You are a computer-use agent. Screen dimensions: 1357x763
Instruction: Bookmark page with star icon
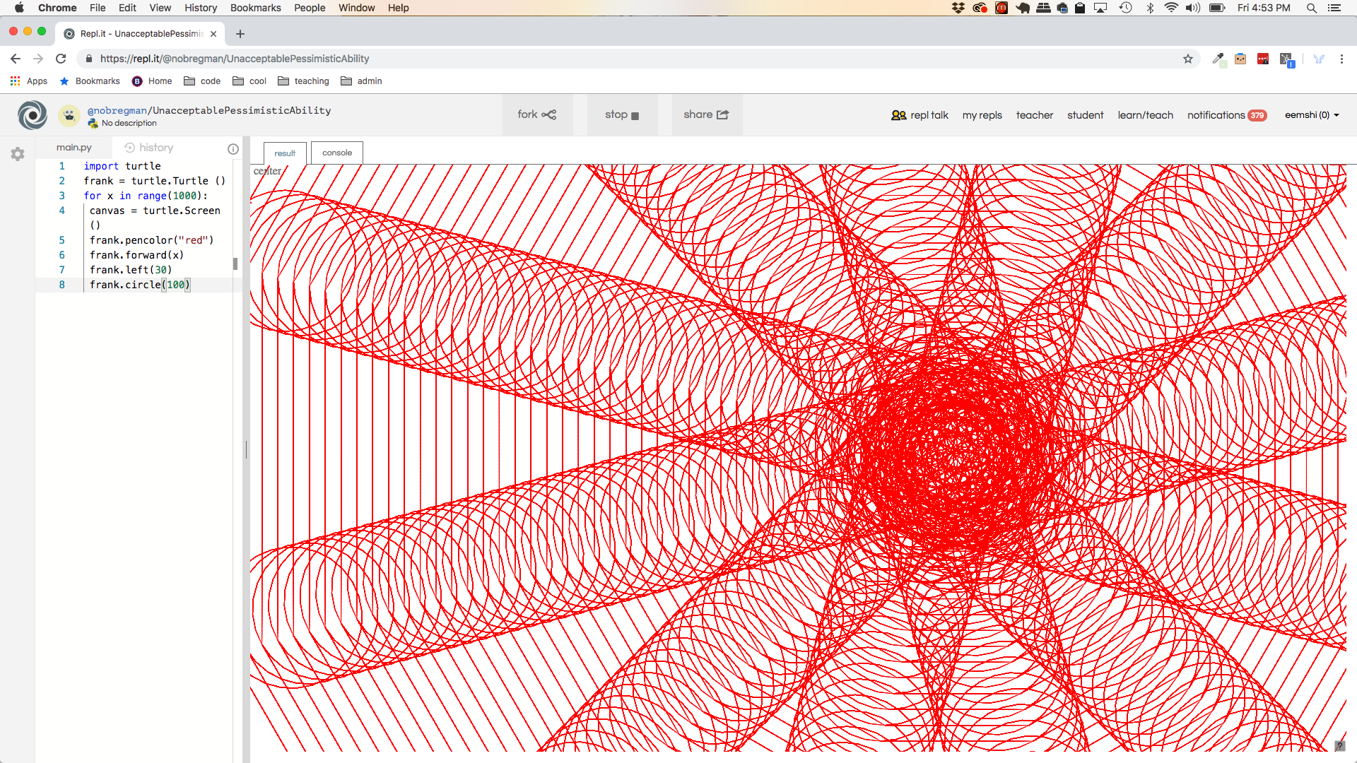pyautogui.click(x=1188, y=59)
